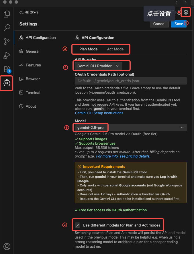
Task: Open the Run and Debug view
Action: 7,55
